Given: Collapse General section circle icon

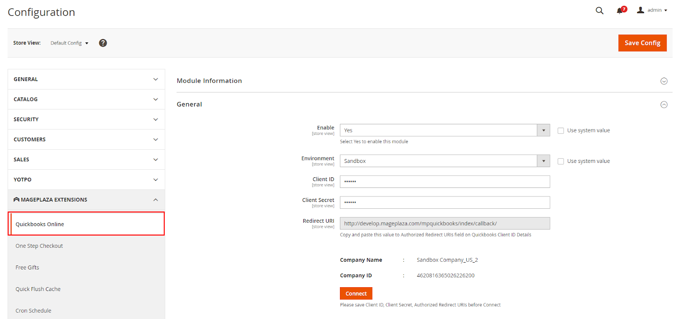Looking at the screenshot, I should pos(664,105).
